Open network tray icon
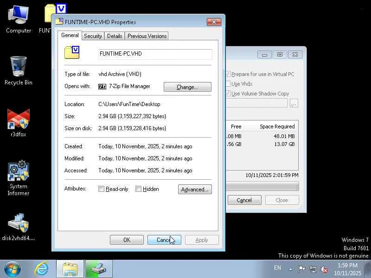 [x=313, y=269]
